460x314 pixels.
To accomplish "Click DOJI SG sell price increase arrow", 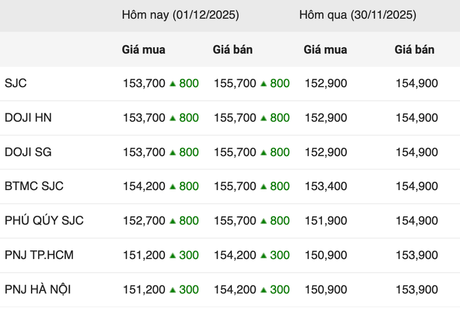I will (x=264, y=153).
